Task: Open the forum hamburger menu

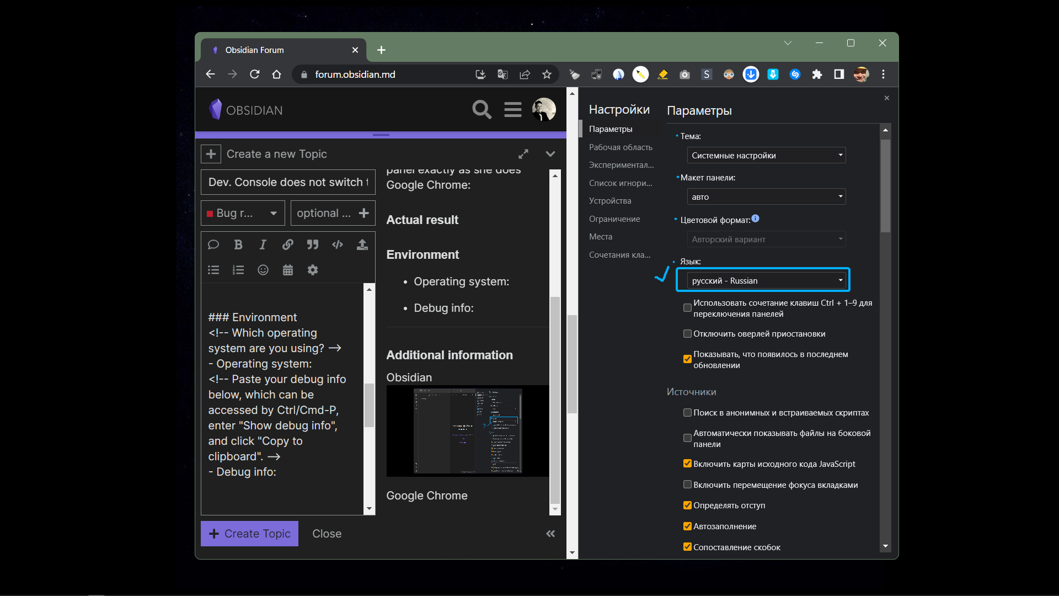Action: point(512,109)
